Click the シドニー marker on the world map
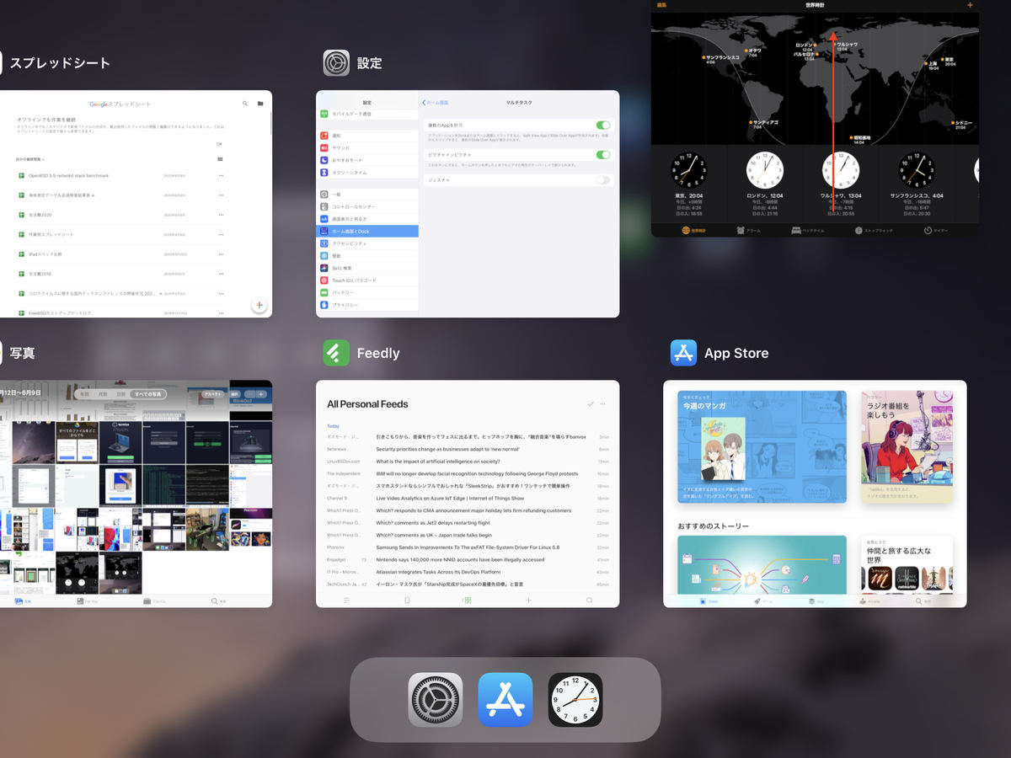 point(952,124)
